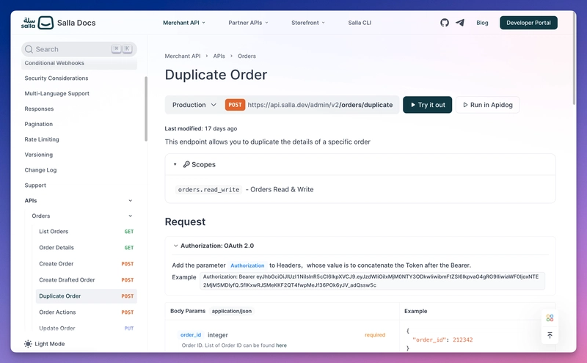Open Conditional Webhooks page

pyautogui.click(x=79, y=63)
